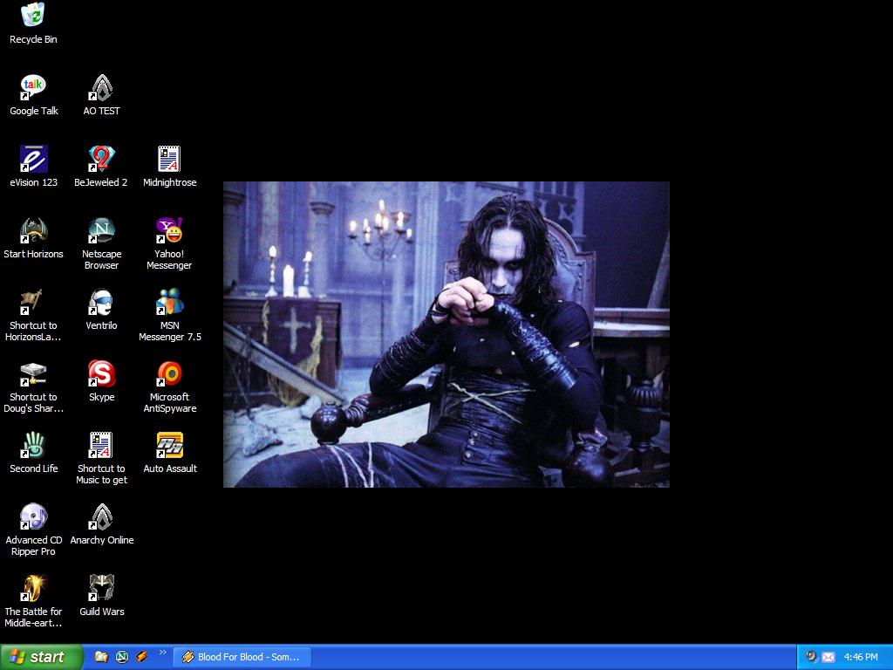The height and width of the screenshot is (670, 893).
Task: Select the BeJeweled 2 desktop icon
Action: [x=101, y=159]
